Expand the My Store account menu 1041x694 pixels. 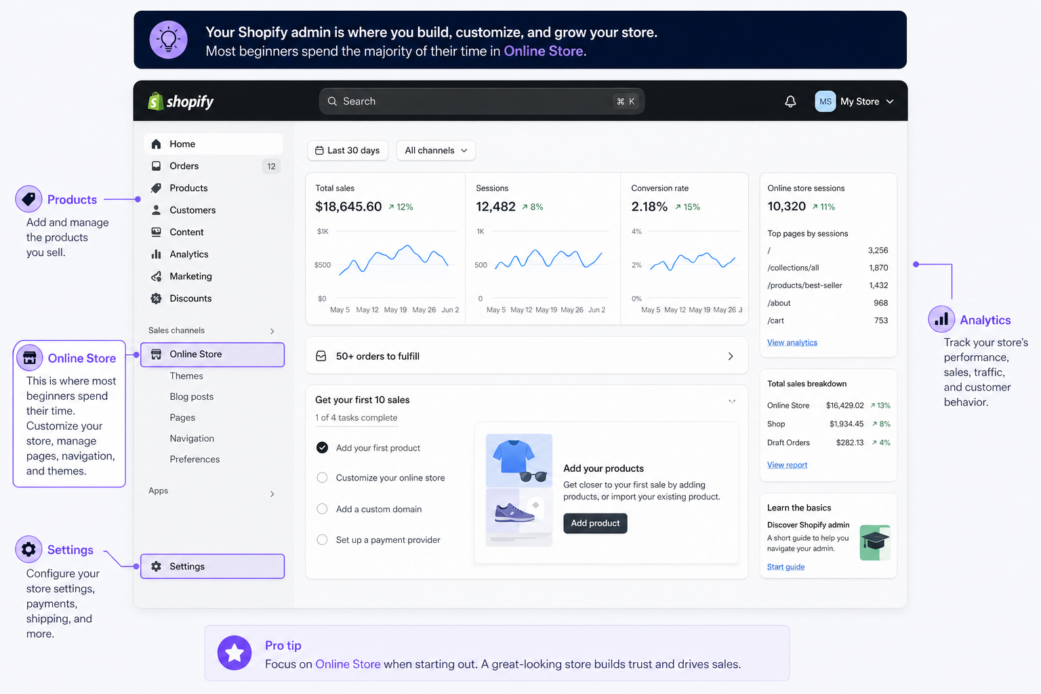click(x=855, y=102)
